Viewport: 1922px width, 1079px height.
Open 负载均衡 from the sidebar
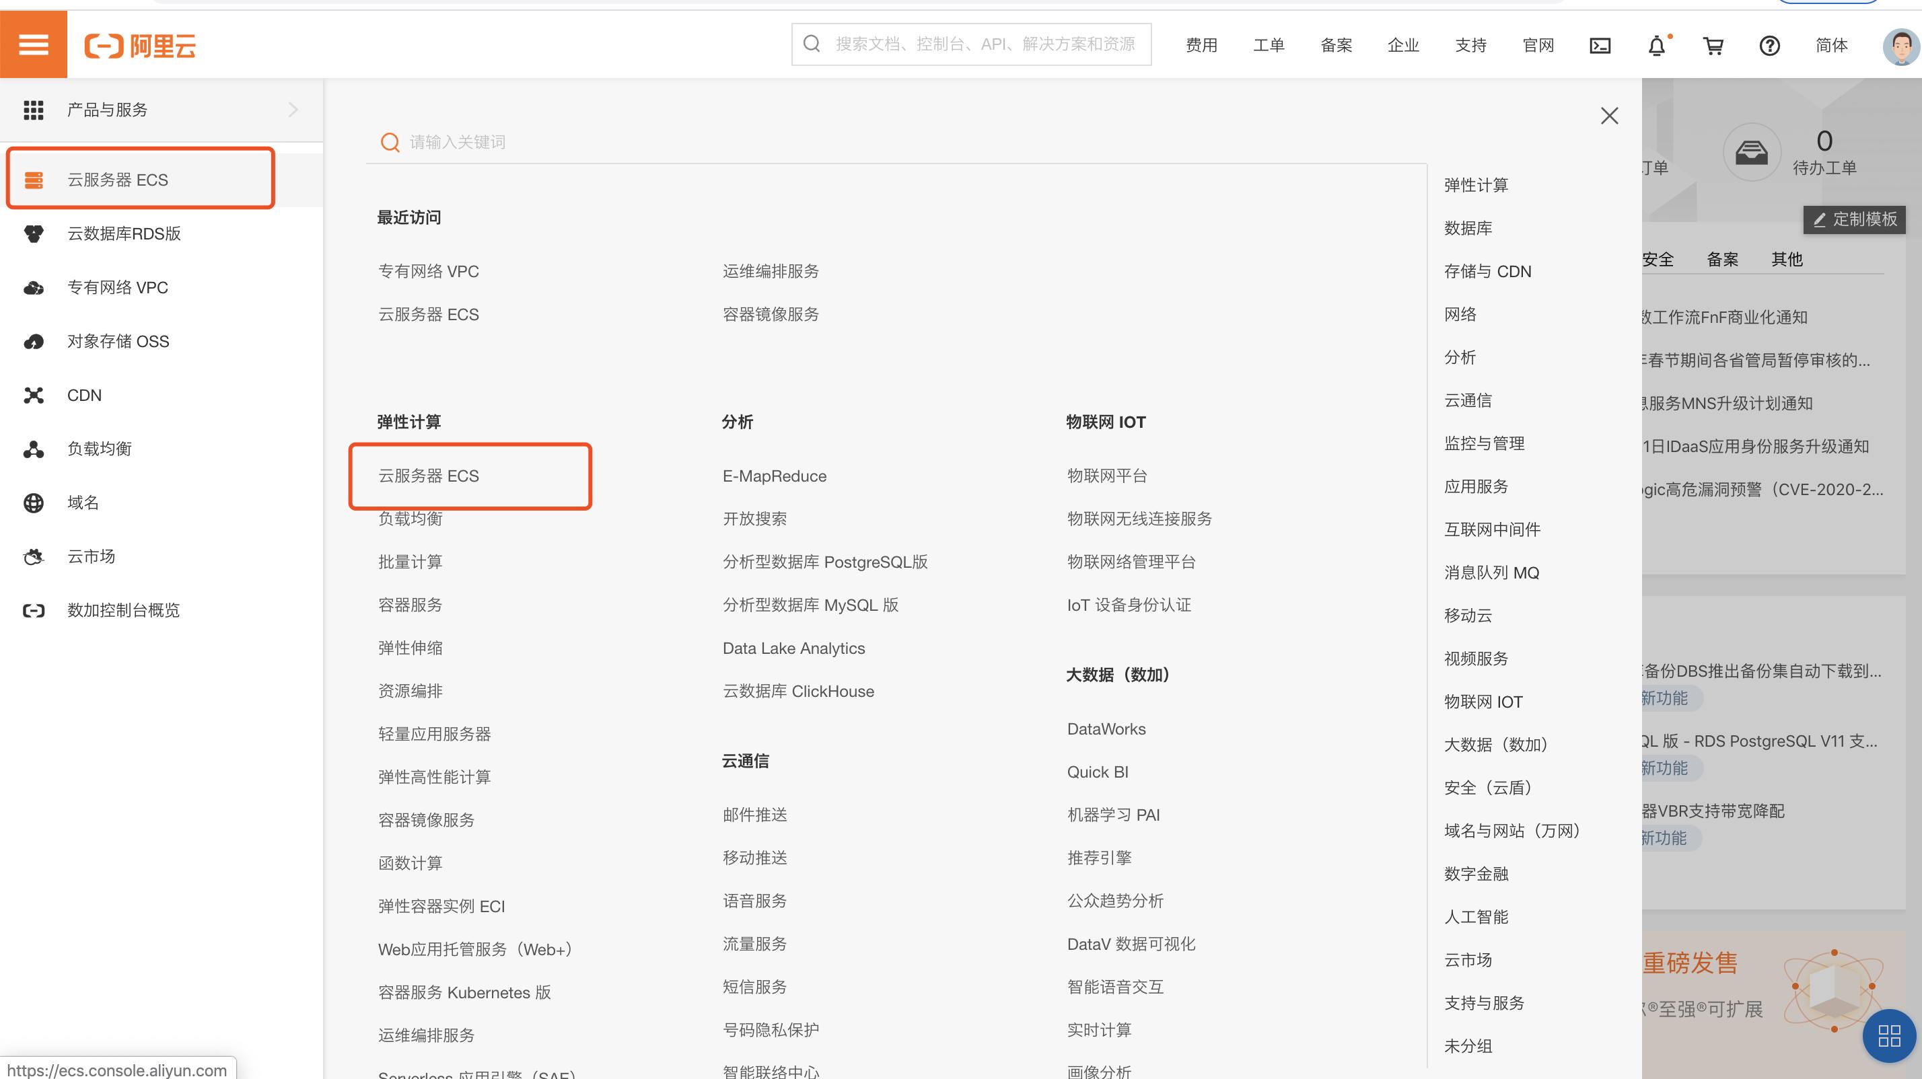(x=99, y=448)
